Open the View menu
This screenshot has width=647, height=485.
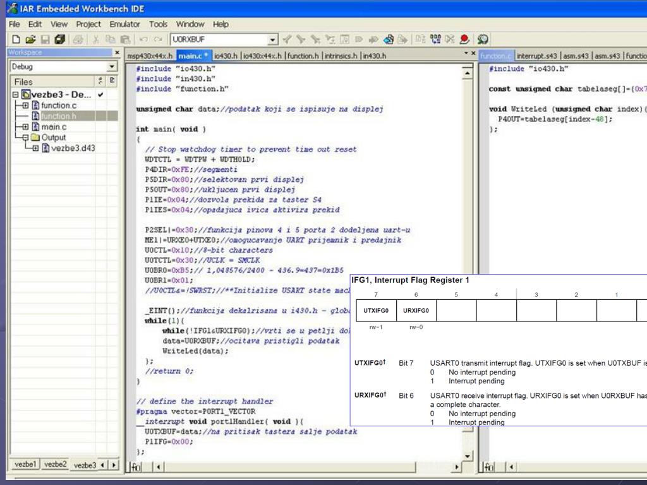coord(59,25)
